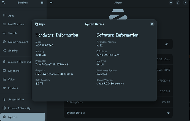Click the System Details row arrow

(168, 113)
